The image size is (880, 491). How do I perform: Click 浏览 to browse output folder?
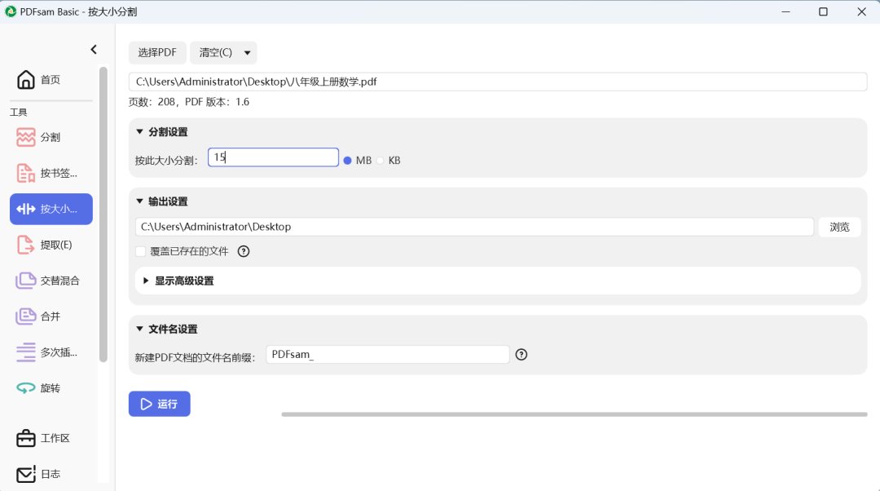tap(839, 227)
